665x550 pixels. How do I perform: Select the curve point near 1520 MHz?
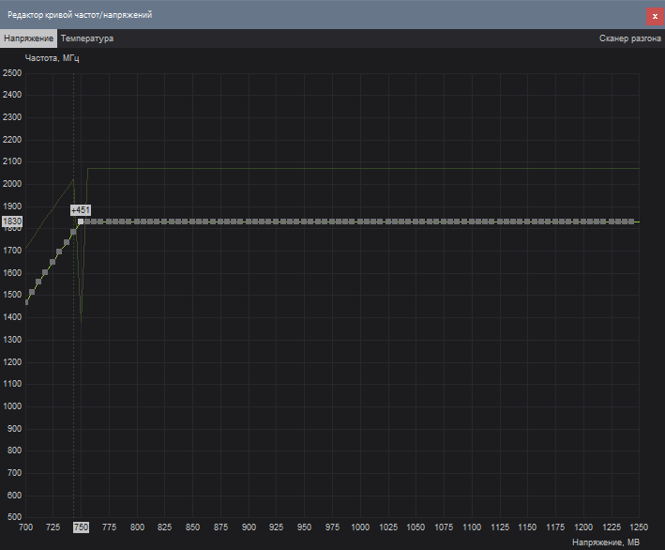tap(32, 292)
